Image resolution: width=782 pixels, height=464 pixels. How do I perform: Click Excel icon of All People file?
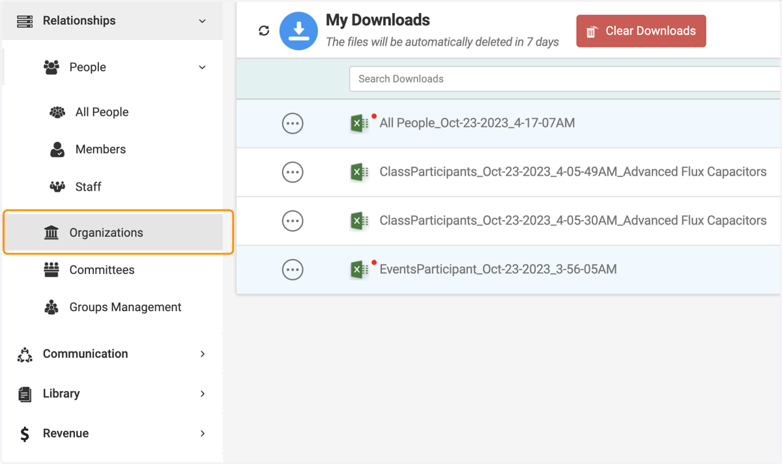point(359,123)
